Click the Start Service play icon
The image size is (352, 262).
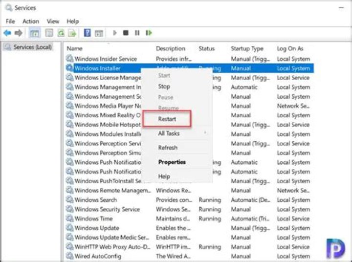[115, 33]
